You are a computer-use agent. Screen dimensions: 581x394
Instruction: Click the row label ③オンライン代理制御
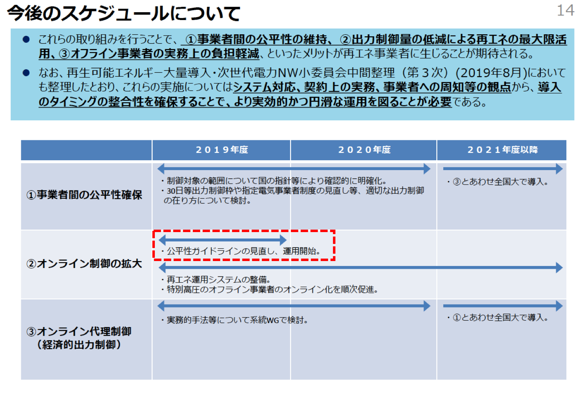(79, 332)
